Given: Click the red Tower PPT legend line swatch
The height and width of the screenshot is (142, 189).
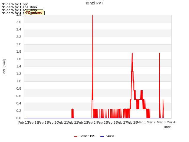Looking at the screenshot, I should pyautogui.click(x=76, y=137).
